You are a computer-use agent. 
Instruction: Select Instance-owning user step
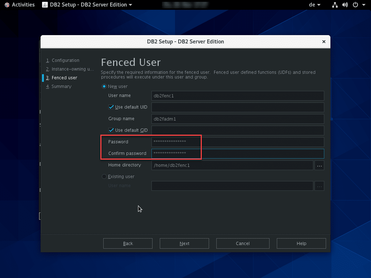pyautogui.click(x=72, y=69)
